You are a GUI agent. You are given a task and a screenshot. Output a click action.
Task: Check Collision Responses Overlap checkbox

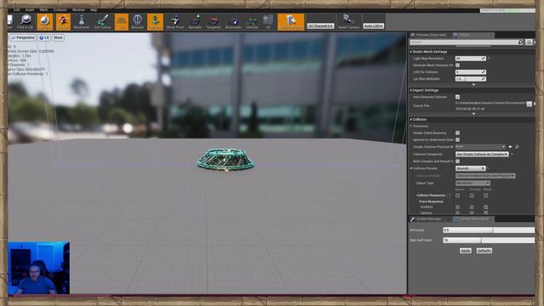click(x=472, y=195)
